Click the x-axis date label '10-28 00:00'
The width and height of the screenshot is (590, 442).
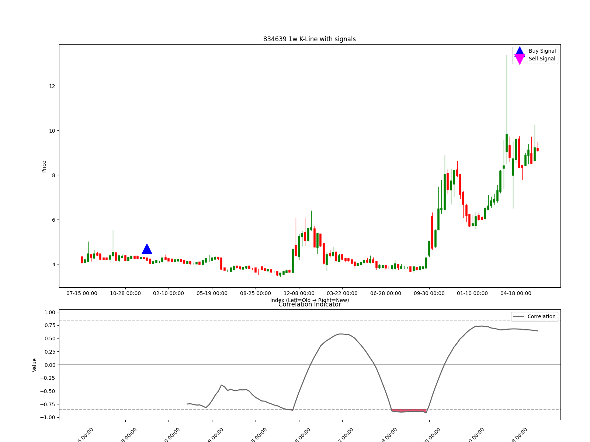coord(125,293)
